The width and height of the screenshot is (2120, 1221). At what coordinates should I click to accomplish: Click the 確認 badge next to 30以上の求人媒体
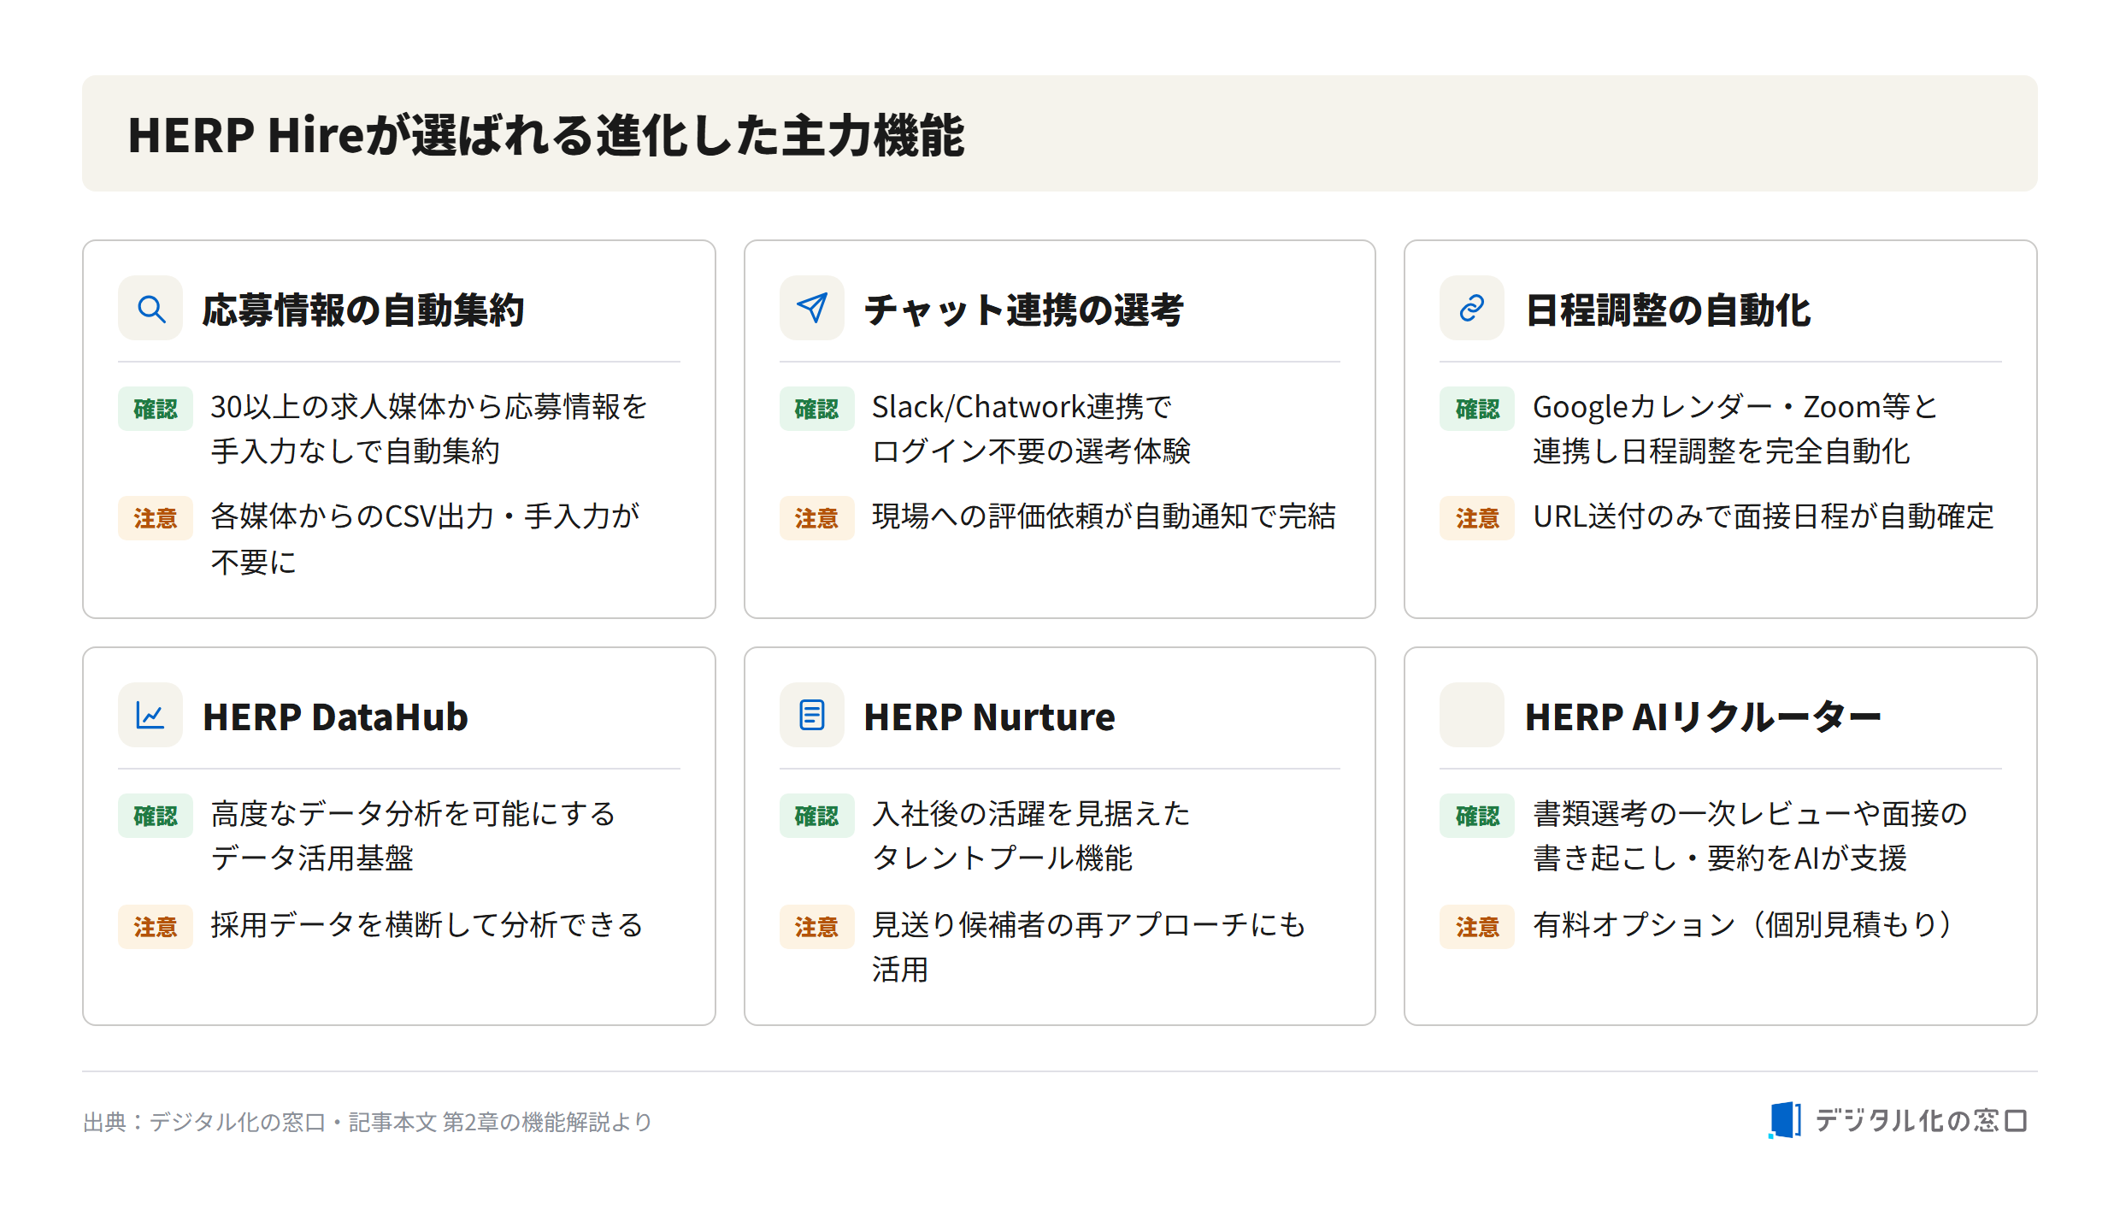(156, 409)
